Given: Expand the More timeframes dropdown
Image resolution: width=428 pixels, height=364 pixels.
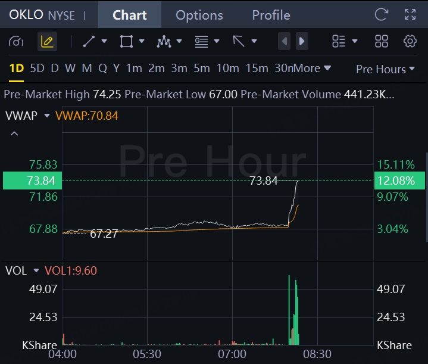Looking at the screenshot, I should tap(311, 68).
